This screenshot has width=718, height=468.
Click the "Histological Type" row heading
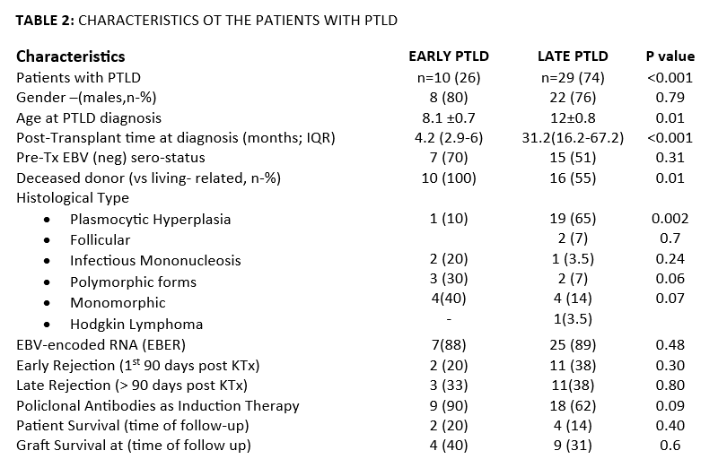(x=73, y=198)
